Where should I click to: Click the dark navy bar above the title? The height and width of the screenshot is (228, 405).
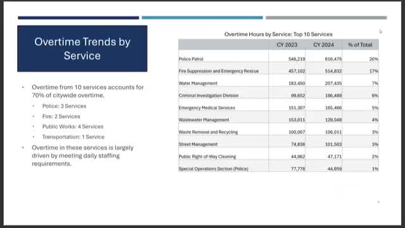coord(78,18)
